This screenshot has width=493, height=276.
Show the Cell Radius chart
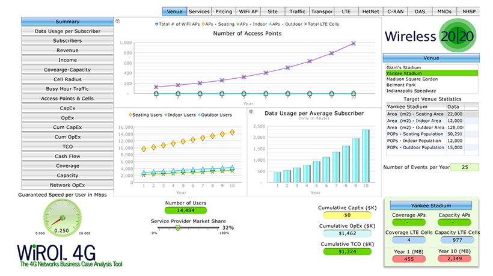click(x=67, y=79)
